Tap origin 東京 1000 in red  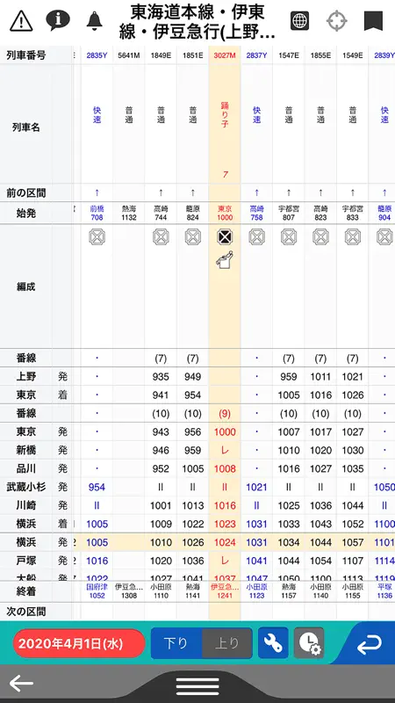click(225, 213)
